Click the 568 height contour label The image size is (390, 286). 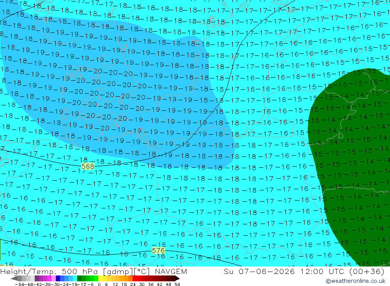pyautogui.click(x=88, y=166)
